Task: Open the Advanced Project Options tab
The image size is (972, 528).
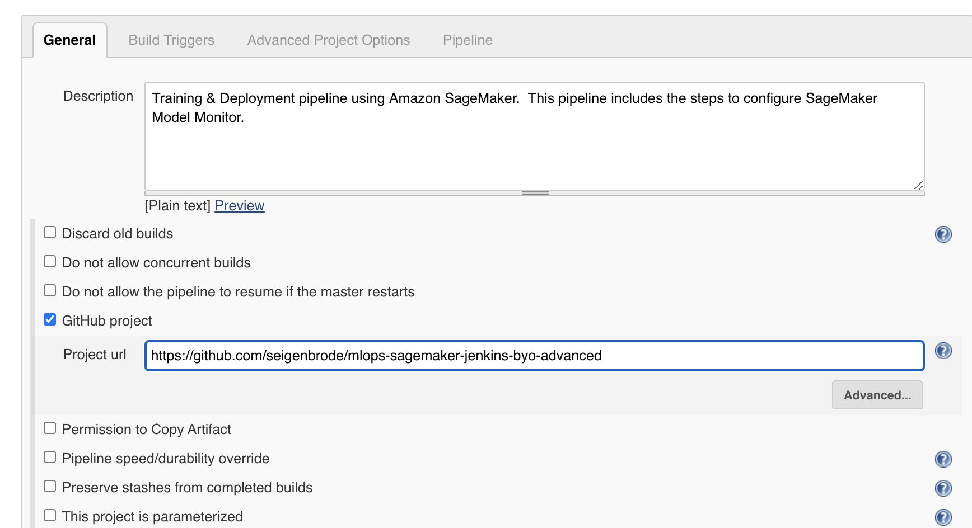Action: 329,40
